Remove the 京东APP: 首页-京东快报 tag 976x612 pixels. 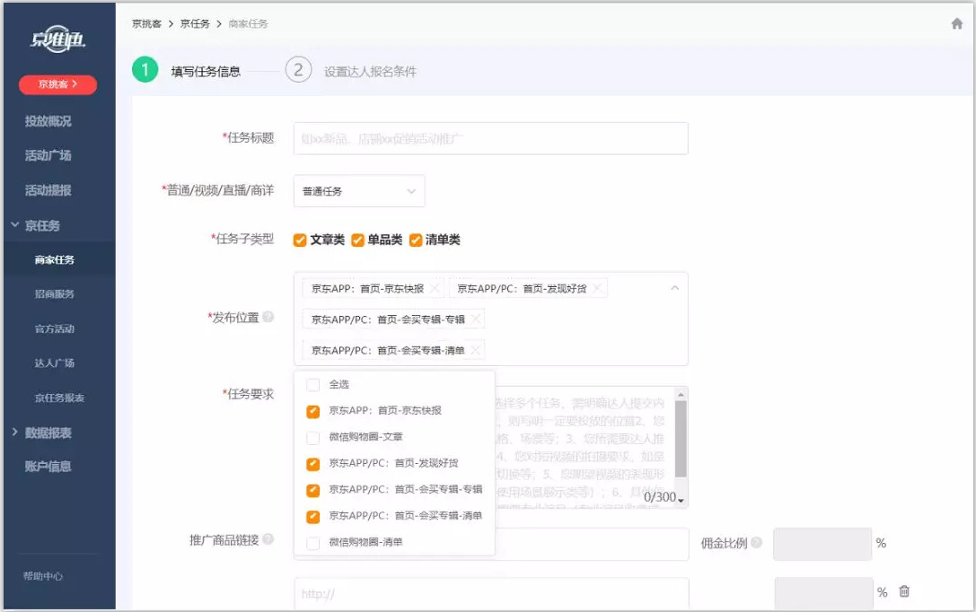click(x=435, y=288)
